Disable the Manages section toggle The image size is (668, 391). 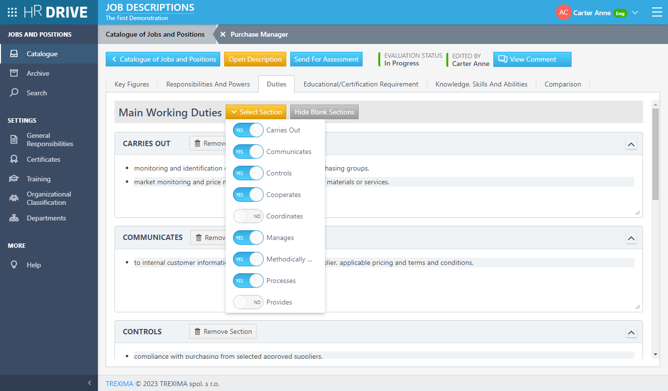pos(248,238)
